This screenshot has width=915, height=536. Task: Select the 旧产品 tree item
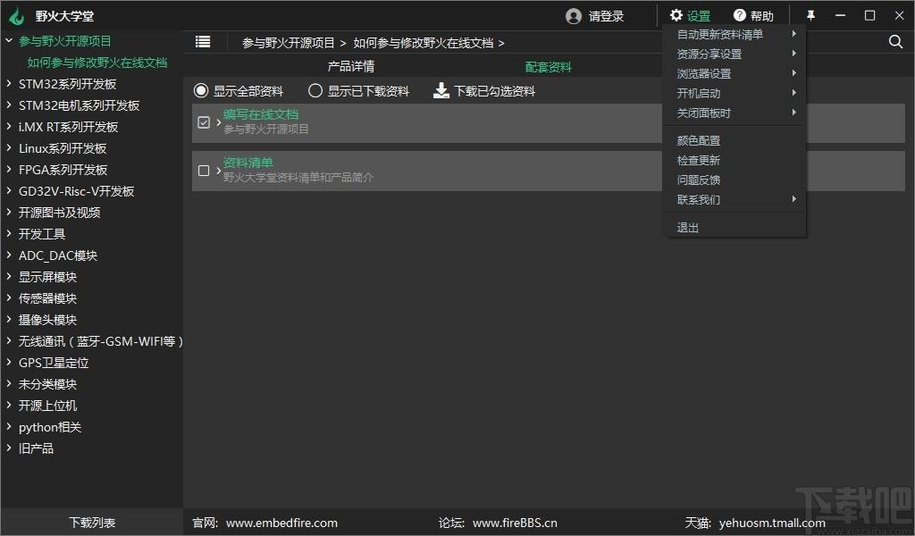(36, 448)
